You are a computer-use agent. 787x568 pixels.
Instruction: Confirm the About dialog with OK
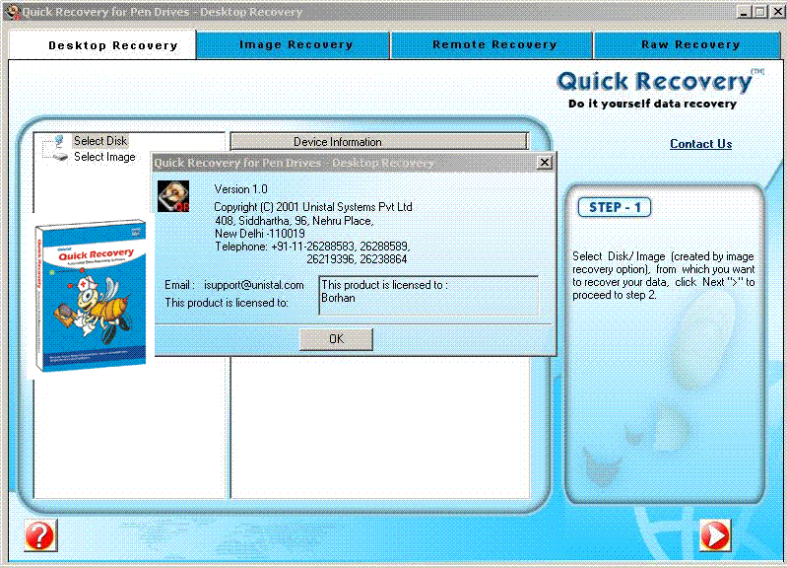(x=336, y=339)
